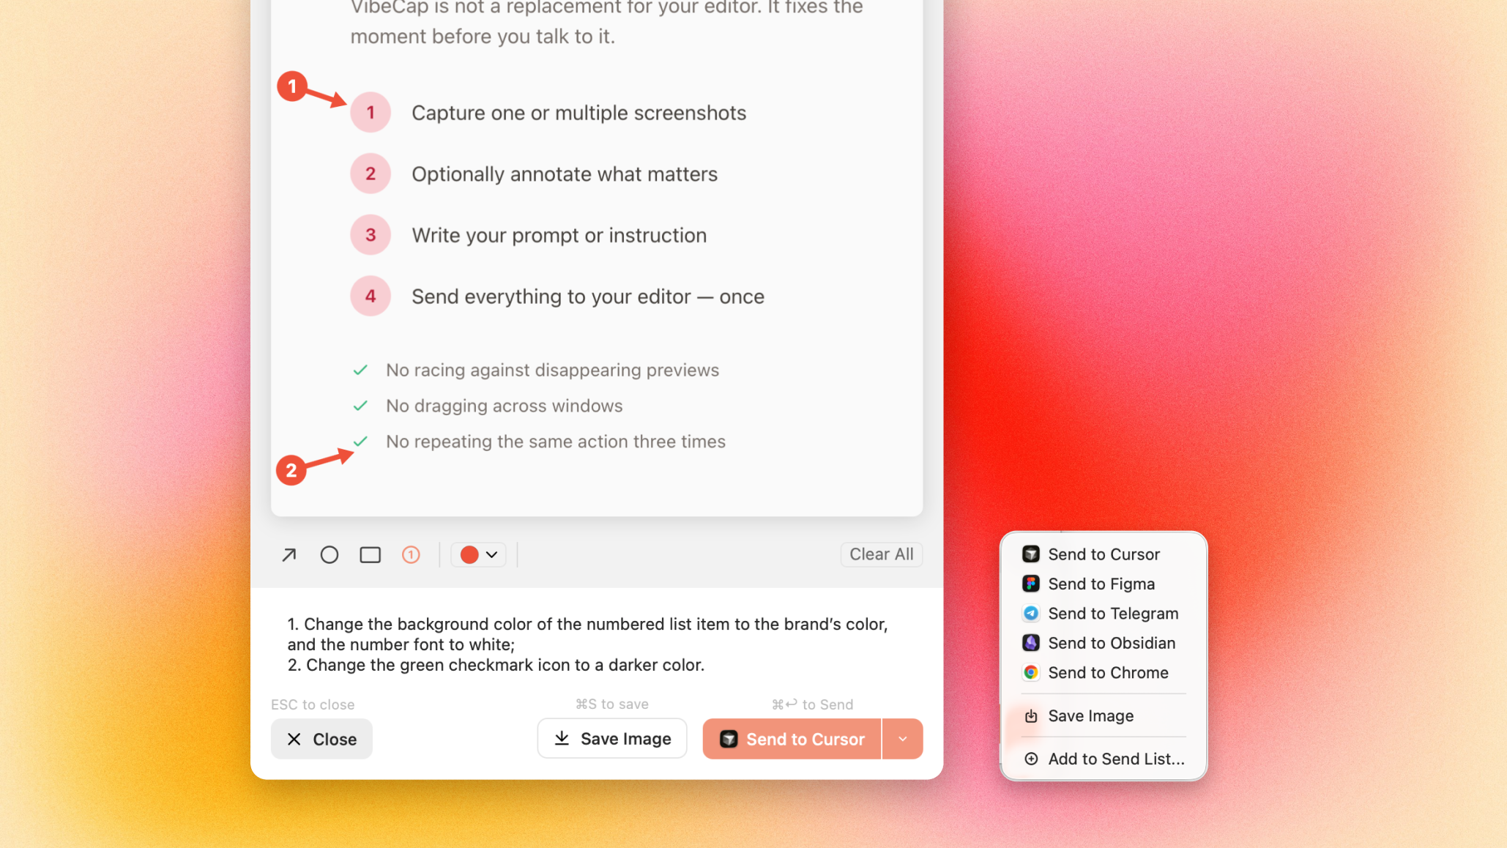Expand the Send to Cursor button dropdown
This screenshot has height=848, width=1507.
[902, 739]
